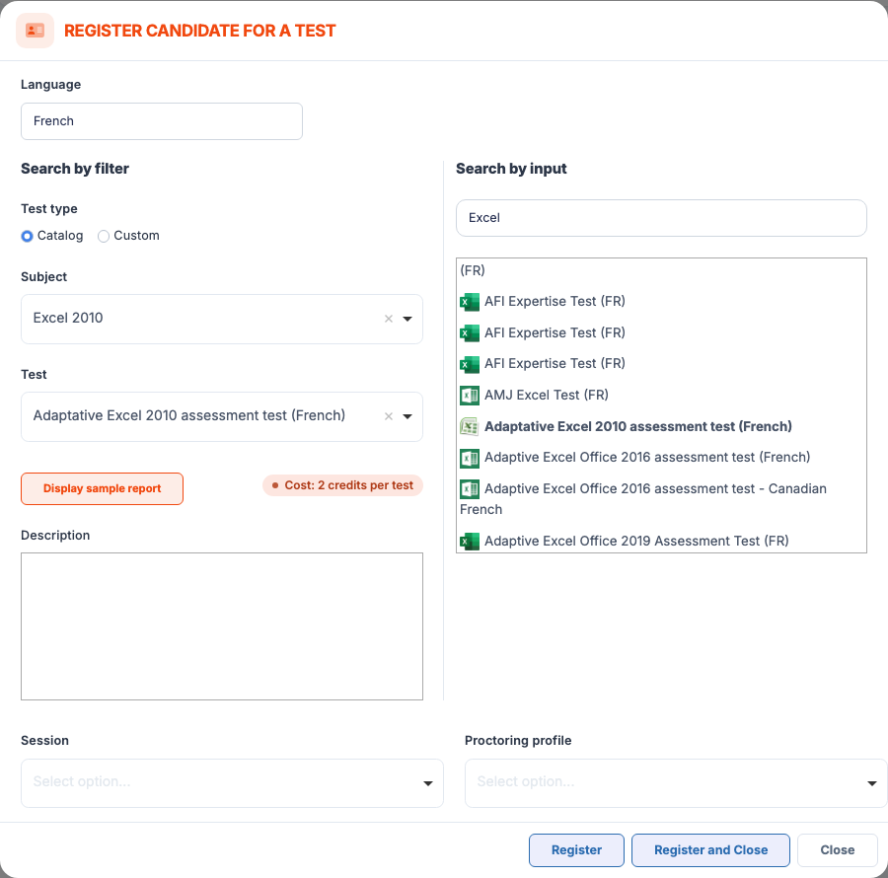Select the Catalog test type radio button
Image resolution: width=888 pixels, height=878 pixels.
(27, 236)
